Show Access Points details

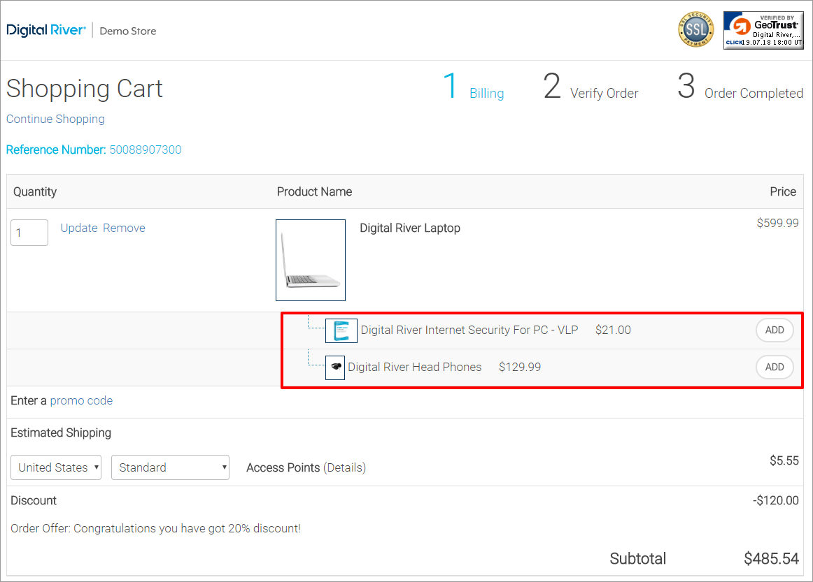(x=345, y=467)
